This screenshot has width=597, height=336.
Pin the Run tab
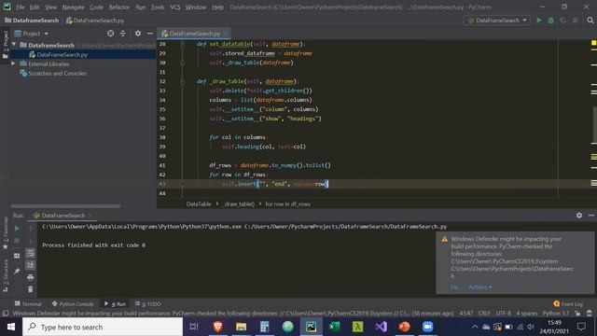(x=17, y=272)
